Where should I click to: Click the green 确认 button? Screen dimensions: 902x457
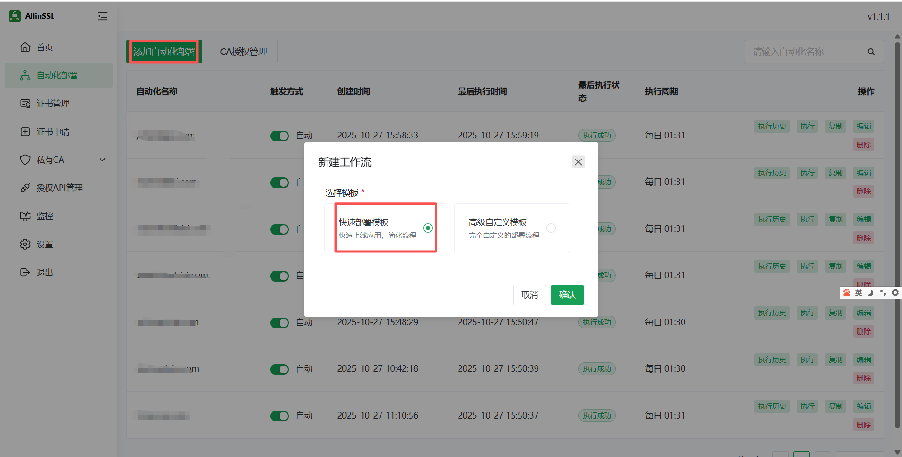tap(567, 295)
